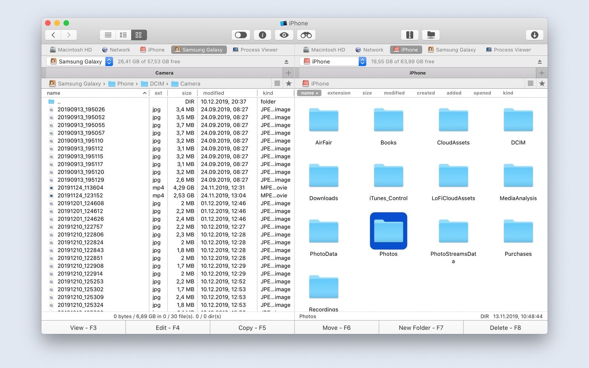This screenshot has height=368, width=589.
Task: Click the Quick Look eye icon
Action: [284, 35]
